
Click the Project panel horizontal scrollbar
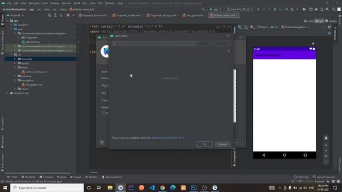tap(37, 173)
